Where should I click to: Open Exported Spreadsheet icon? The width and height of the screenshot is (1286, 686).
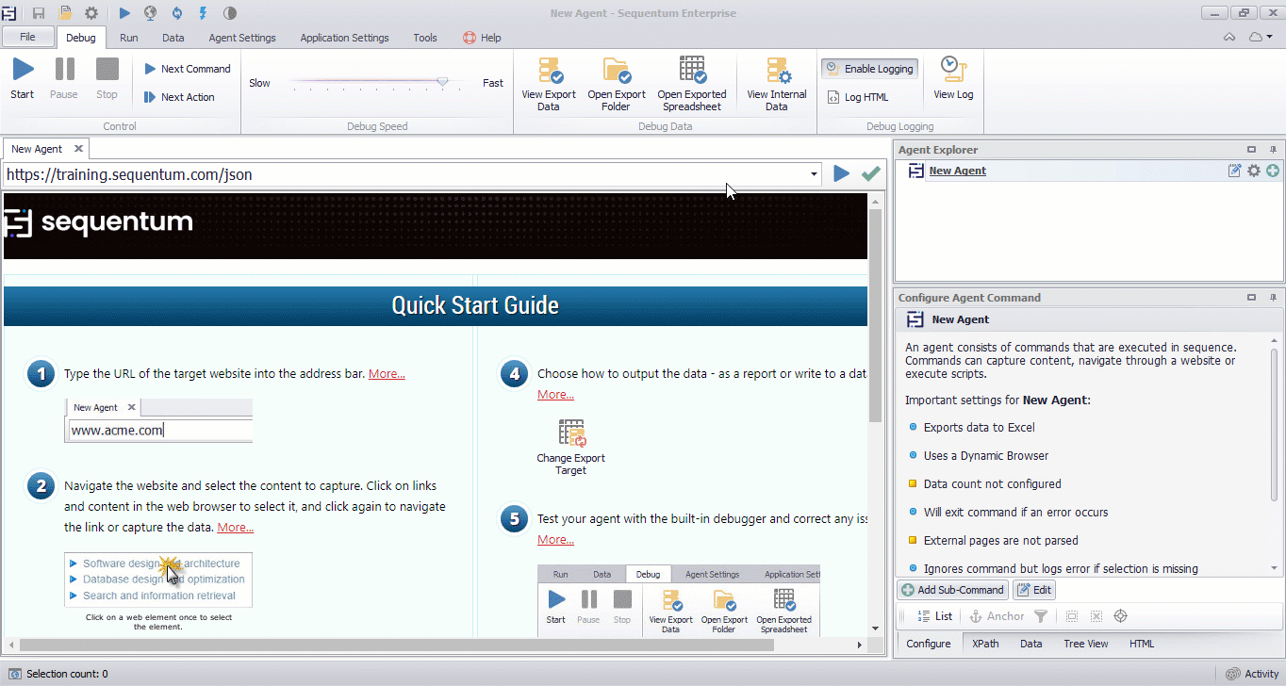(691, 72)
